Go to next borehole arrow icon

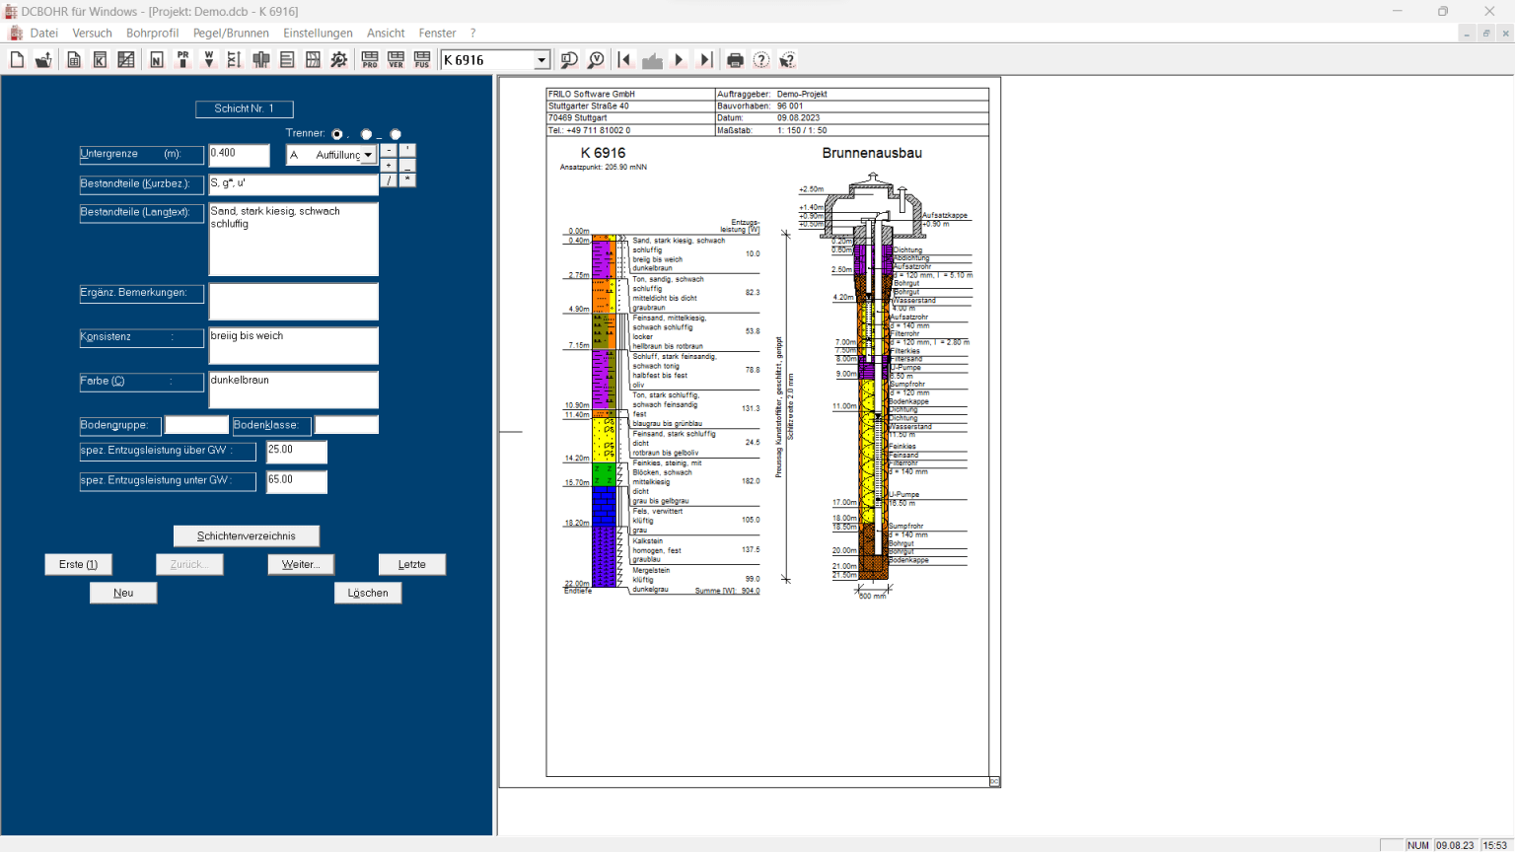point(680,60)
